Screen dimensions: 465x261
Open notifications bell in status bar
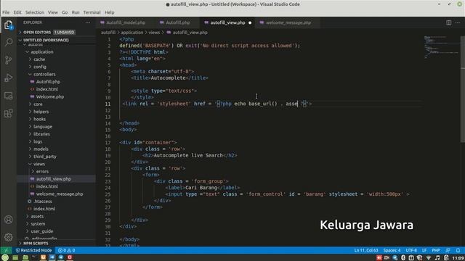458,250
